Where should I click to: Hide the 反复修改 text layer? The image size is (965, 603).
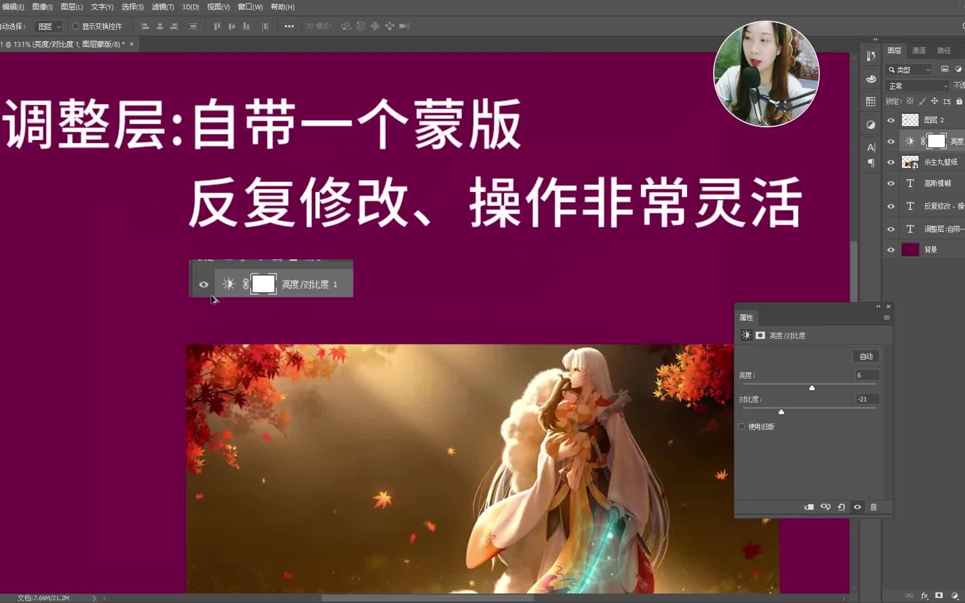pos(891,206)
